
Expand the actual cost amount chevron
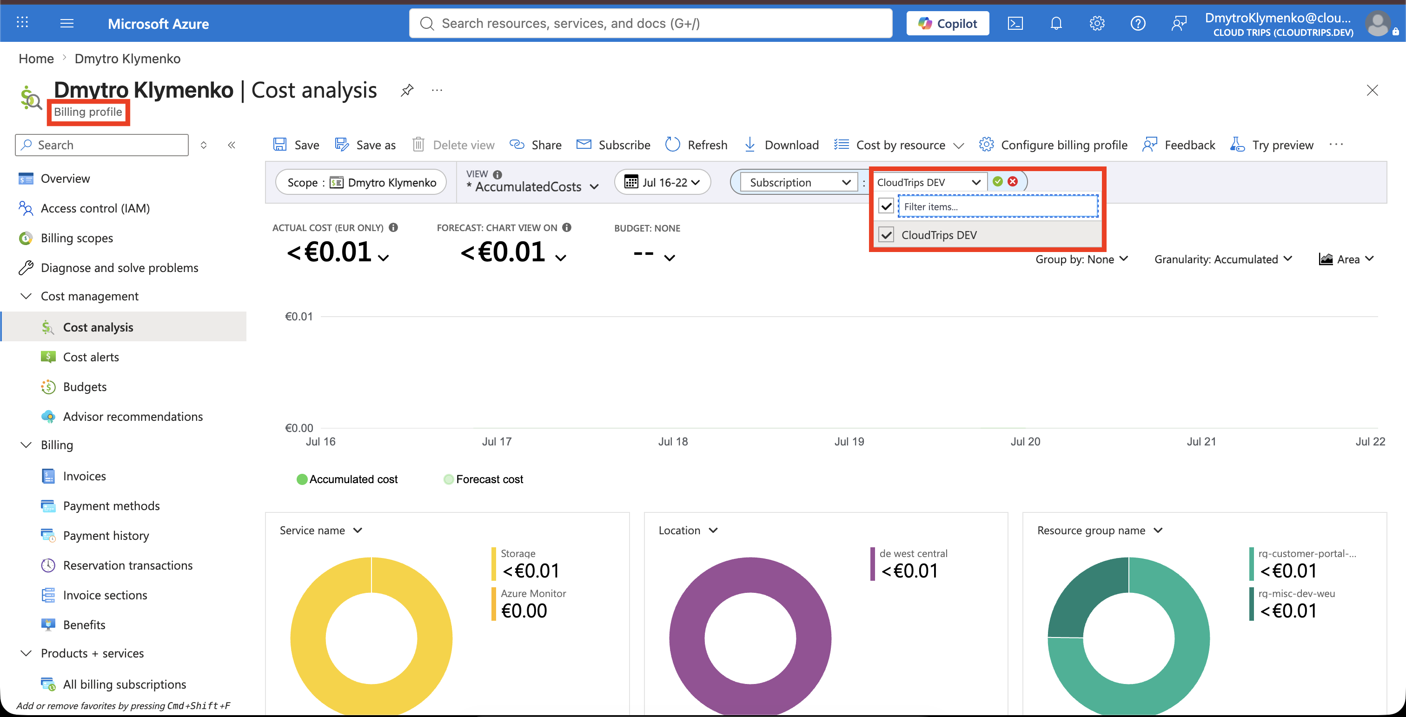click(x=384, y=258)
